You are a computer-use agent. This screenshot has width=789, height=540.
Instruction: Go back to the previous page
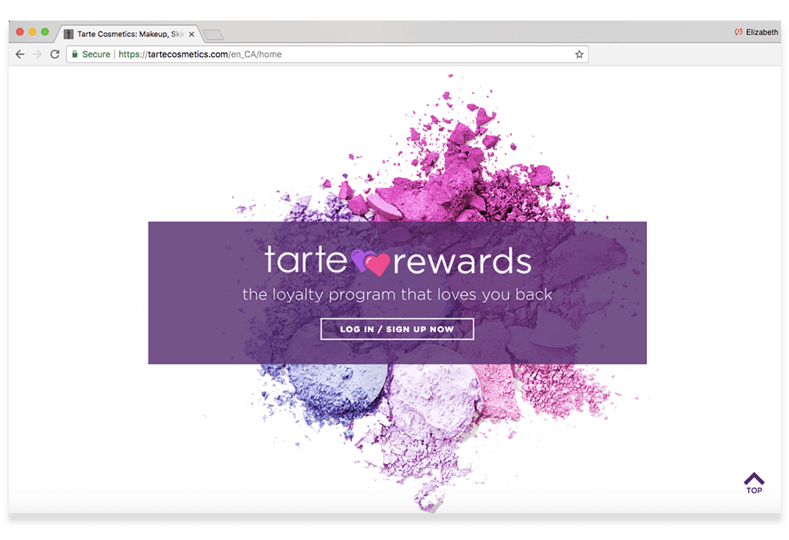pos(20,54)
